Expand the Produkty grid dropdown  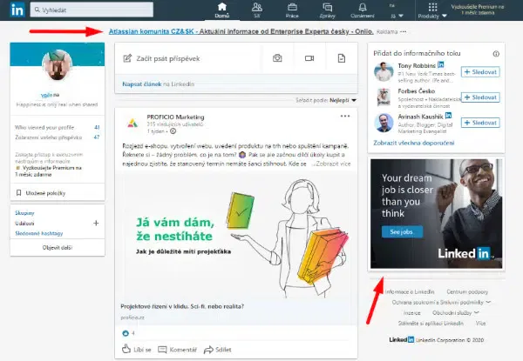pos(432,10)
